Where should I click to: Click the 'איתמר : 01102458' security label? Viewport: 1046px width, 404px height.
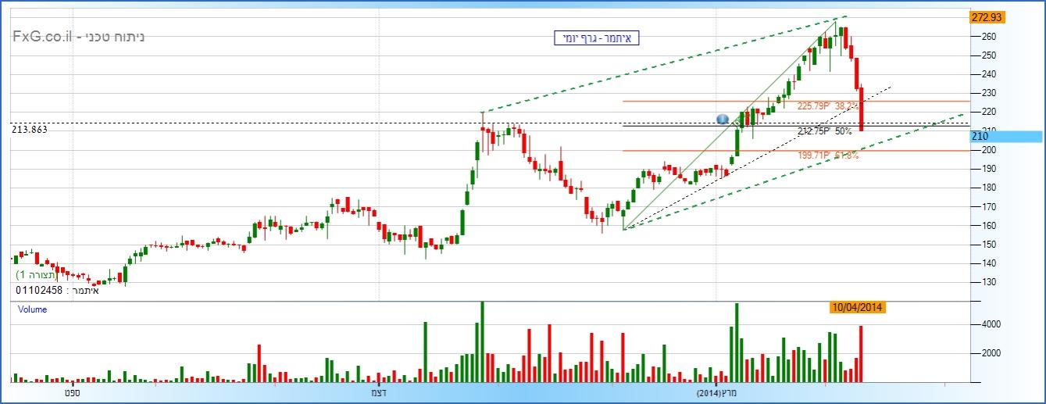pos(57,290)
